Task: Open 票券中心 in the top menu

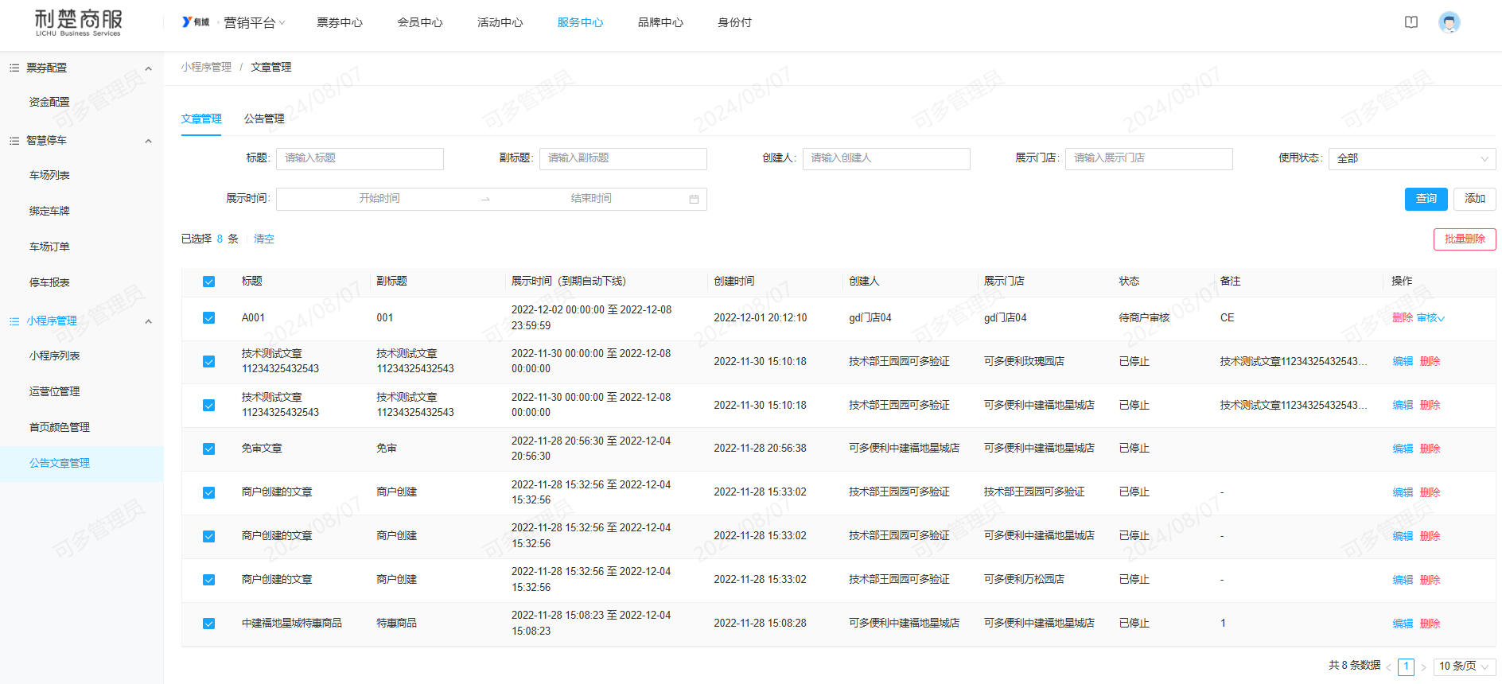Action: [340, 22]
